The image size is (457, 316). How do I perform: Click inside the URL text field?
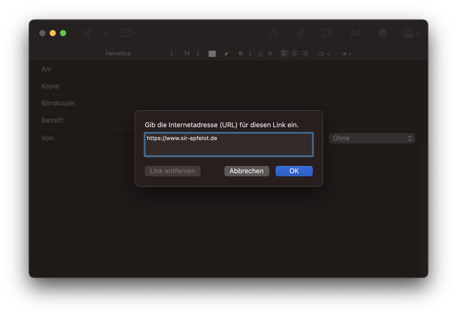(x=229, y=144)
